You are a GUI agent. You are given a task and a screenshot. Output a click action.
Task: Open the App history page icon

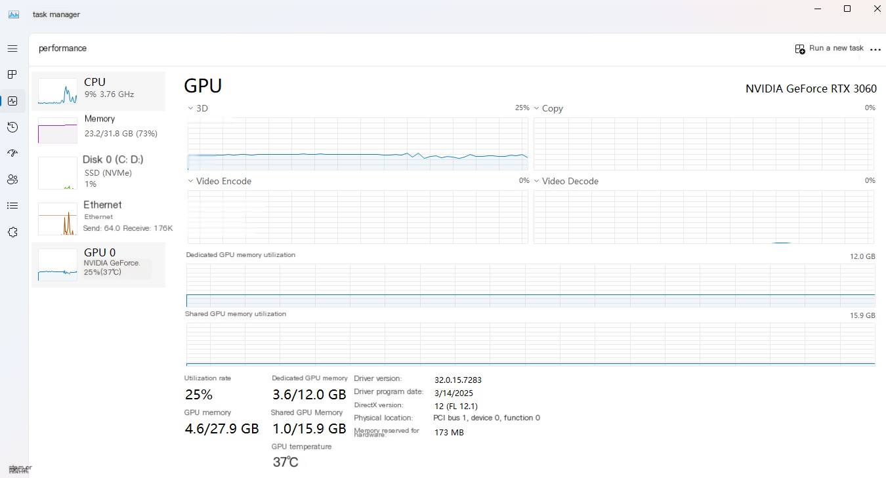click(x=12, y=127)
